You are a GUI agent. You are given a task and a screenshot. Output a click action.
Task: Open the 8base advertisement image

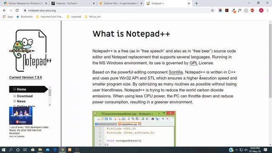[x=21, y=116]
